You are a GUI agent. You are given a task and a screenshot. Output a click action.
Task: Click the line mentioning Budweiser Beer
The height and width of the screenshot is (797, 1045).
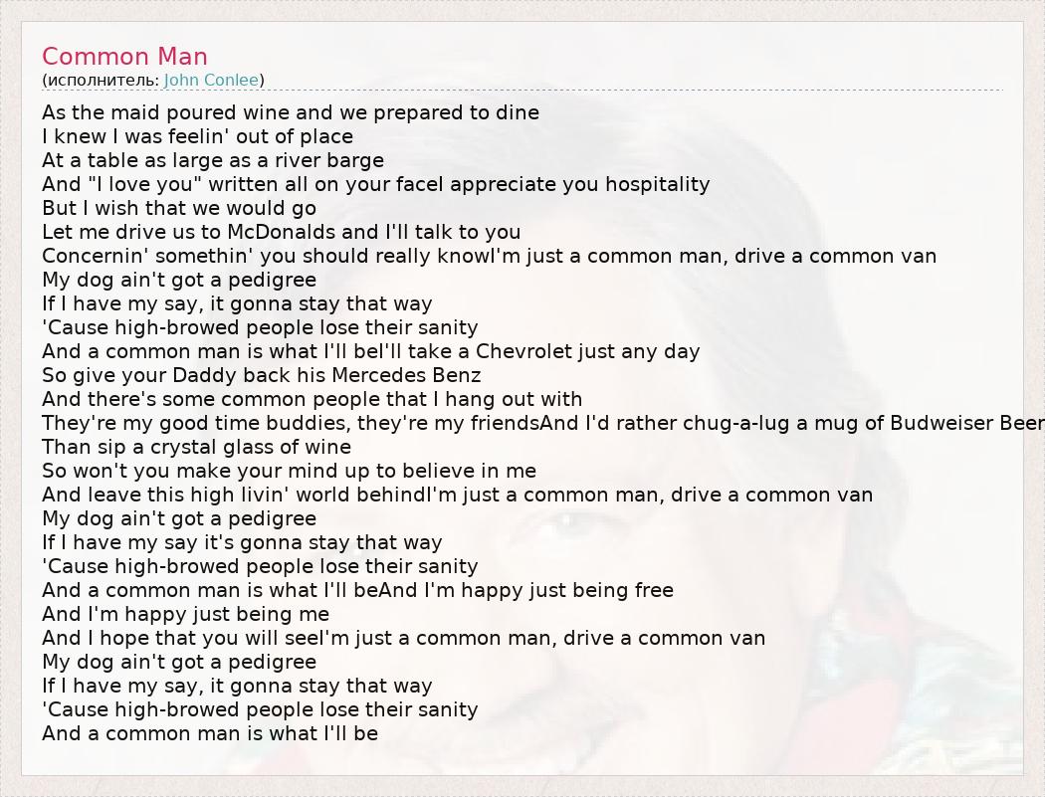(542, 423)
